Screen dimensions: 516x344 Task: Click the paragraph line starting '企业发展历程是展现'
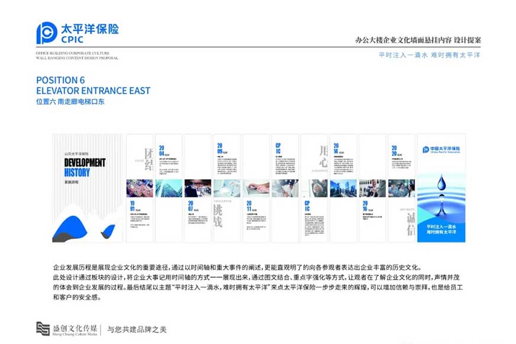point(237,267)
